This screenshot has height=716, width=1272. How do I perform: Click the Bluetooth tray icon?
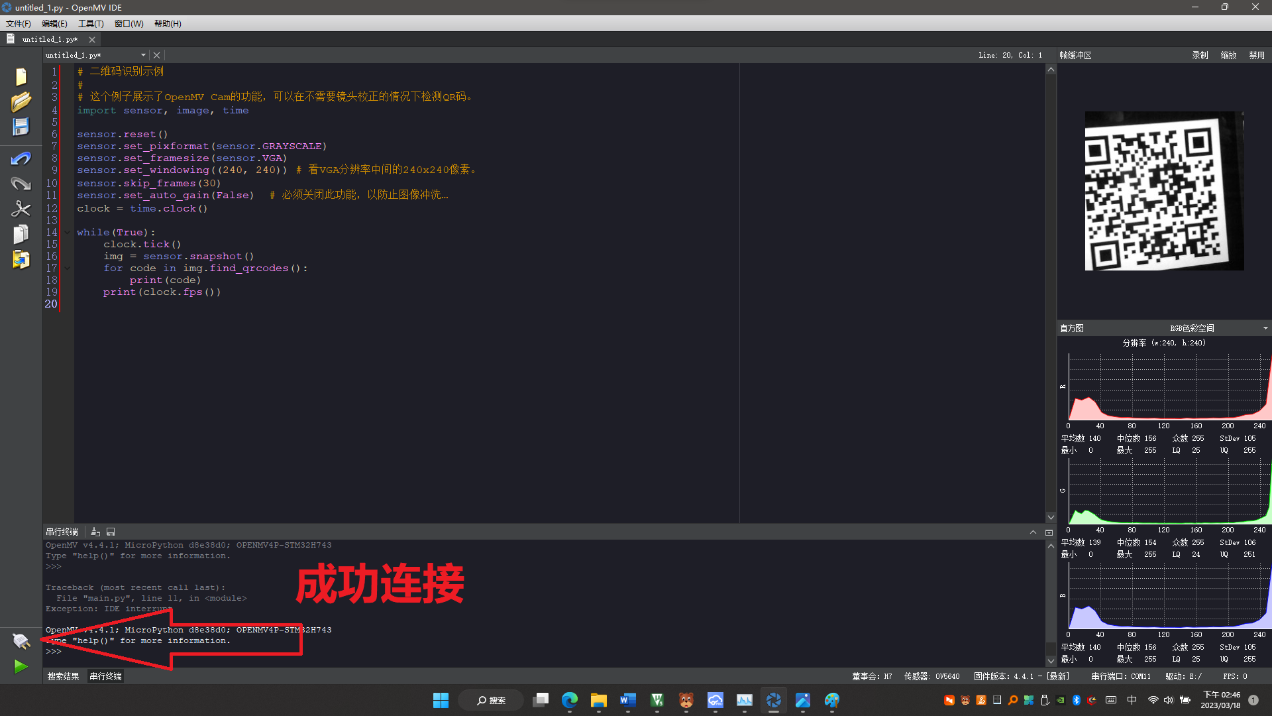coord(1077,700)
